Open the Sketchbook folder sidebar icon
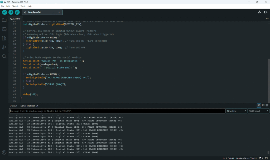The image size is (270, 160). [x=4, y=20]
